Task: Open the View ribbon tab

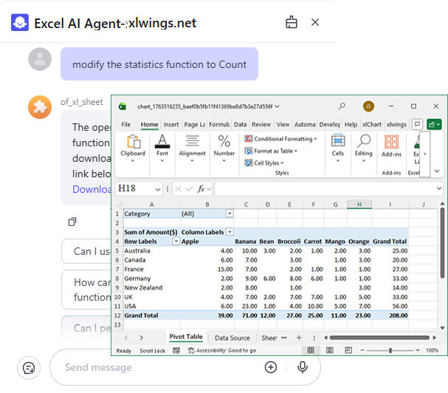Action: [x=283, y=124]
